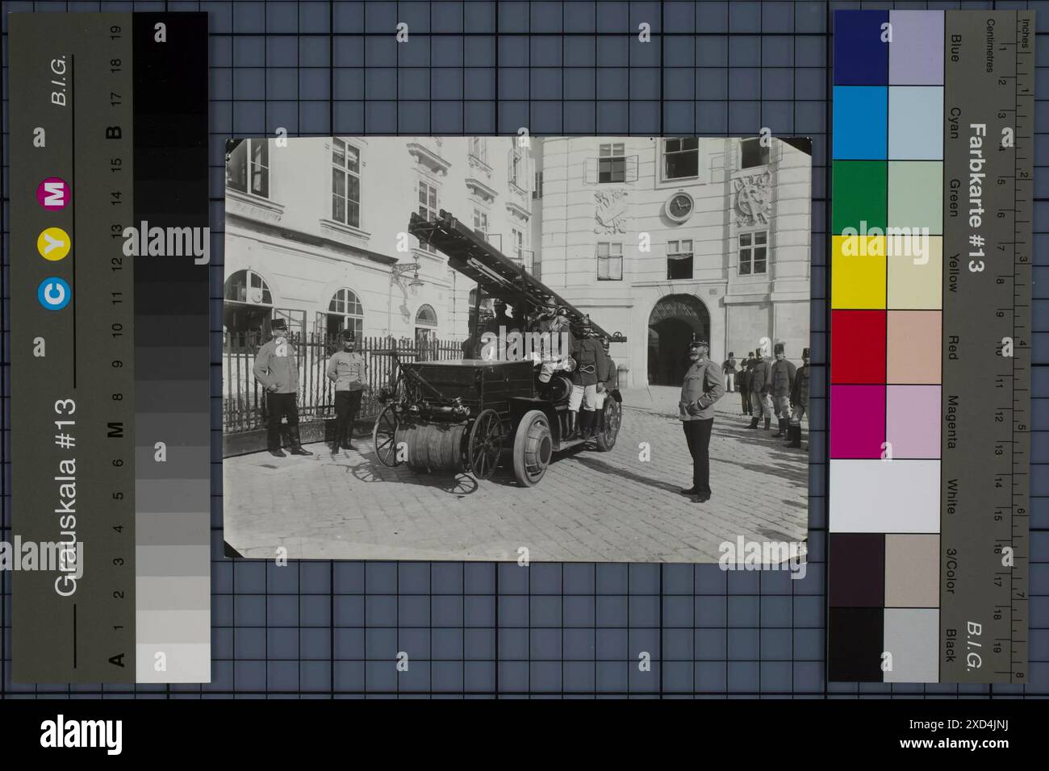Select the white swatch on Farbkarte

(x=887, y=495)
